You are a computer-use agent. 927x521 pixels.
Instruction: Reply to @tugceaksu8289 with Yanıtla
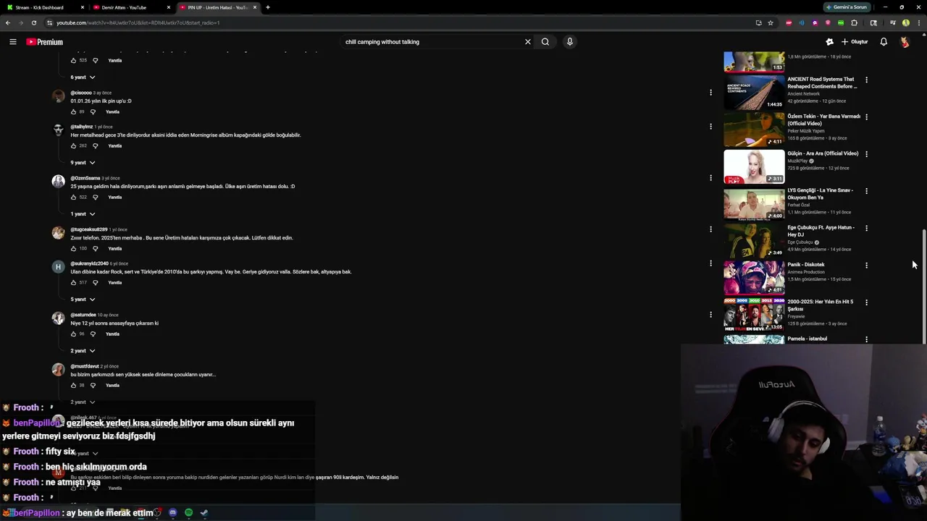[x=114, y=249]
